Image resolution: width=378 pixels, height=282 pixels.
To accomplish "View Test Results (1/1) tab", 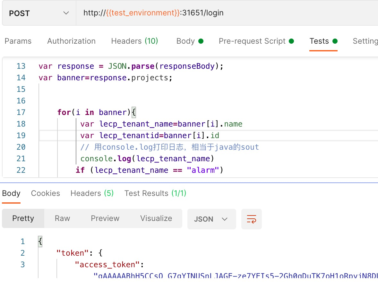I will 155,193.
